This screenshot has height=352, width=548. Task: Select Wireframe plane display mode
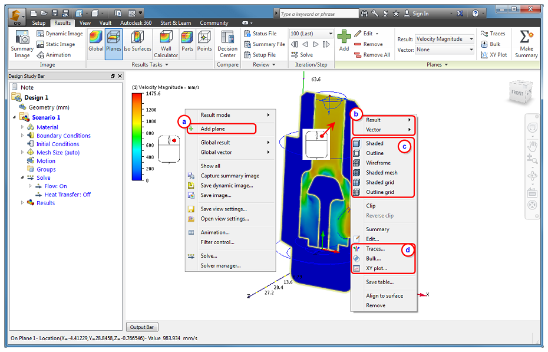[378, 163]
